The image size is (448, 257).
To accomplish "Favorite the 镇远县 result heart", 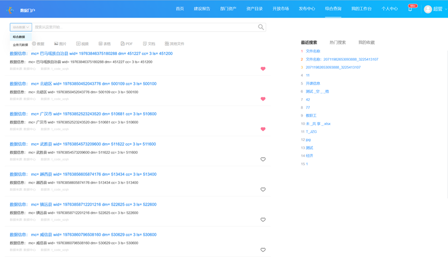I will [x=263, y=220].
